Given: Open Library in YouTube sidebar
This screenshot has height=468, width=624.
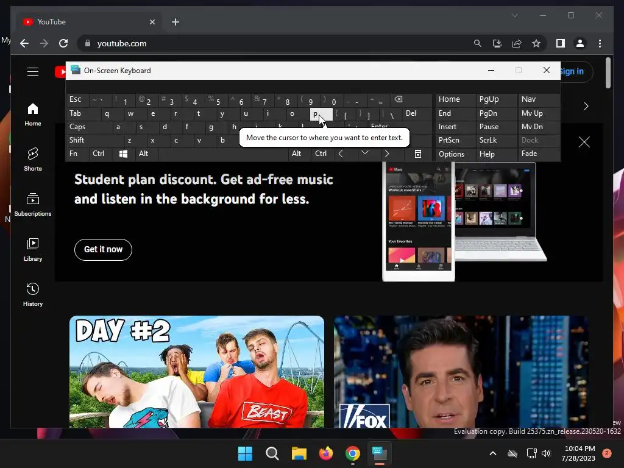Looking at the screenshot, I should (x=33, y=249).
